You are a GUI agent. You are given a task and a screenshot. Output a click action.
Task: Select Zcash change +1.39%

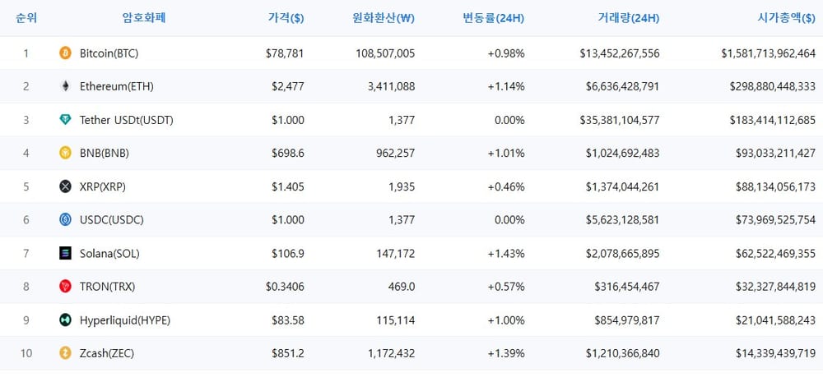click(506, 353)
